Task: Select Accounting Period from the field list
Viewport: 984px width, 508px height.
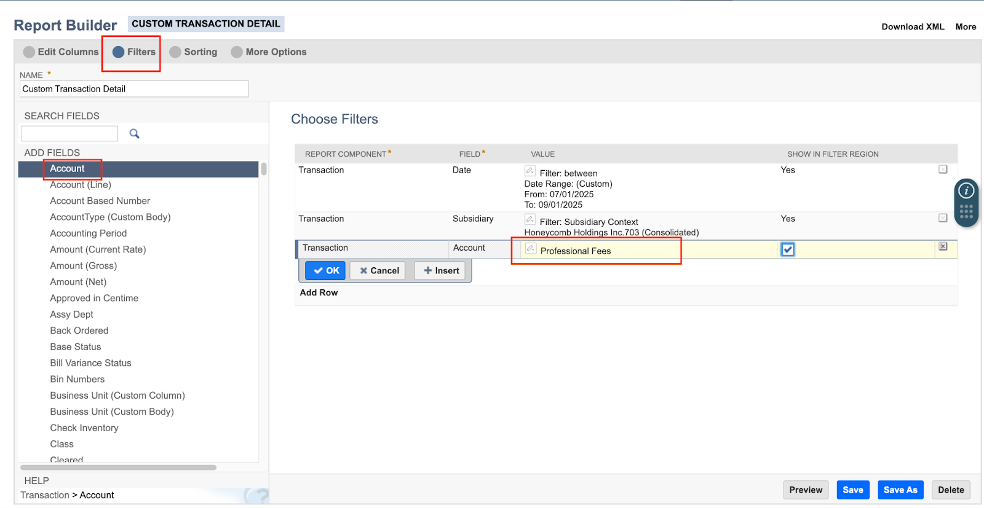Action: (89, 233)
